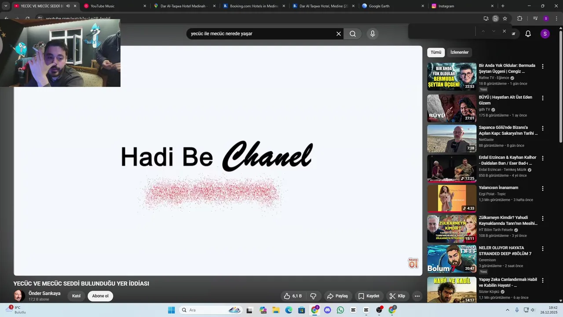Switch to the Google Earth tab

click(393, 6)
